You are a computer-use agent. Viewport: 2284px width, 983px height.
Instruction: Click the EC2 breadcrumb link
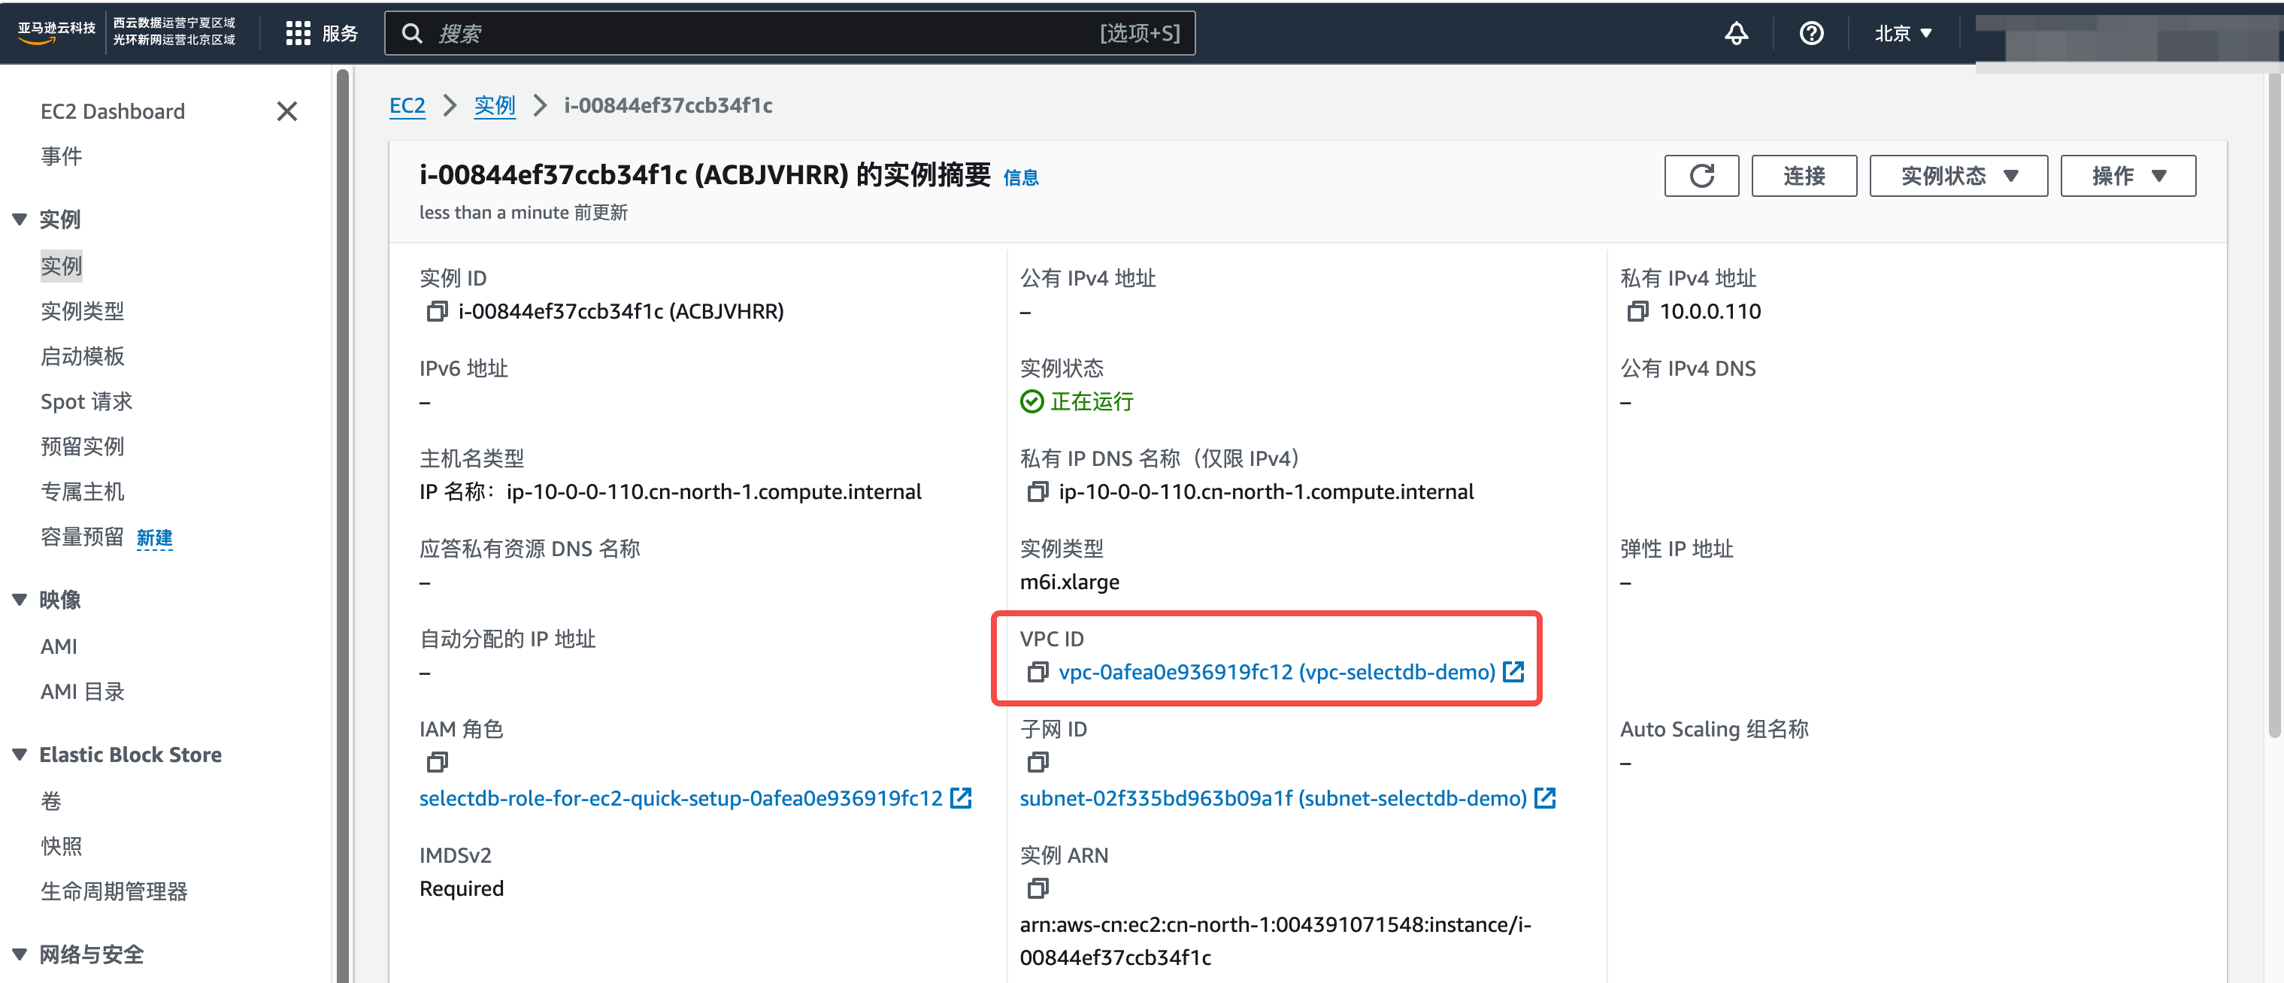[407, 105]
